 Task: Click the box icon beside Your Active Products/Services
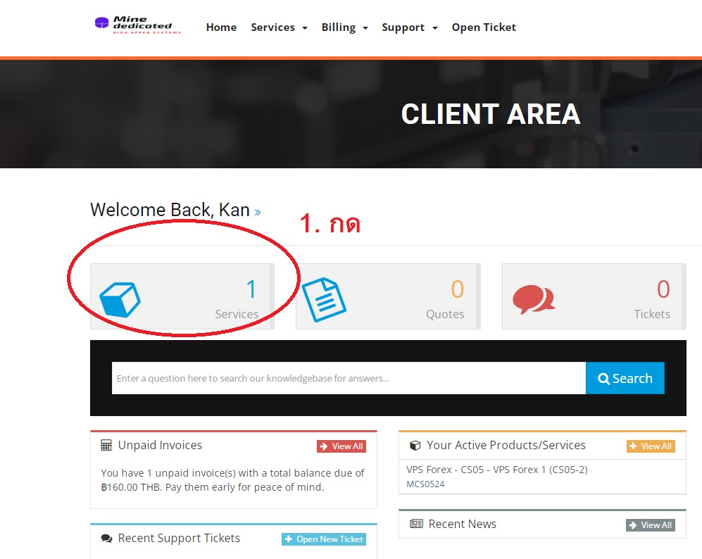415,446
